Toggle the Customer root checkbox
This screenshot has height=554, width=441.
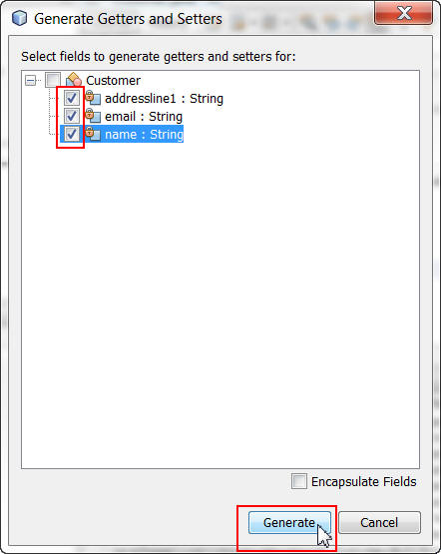[53, 80]
